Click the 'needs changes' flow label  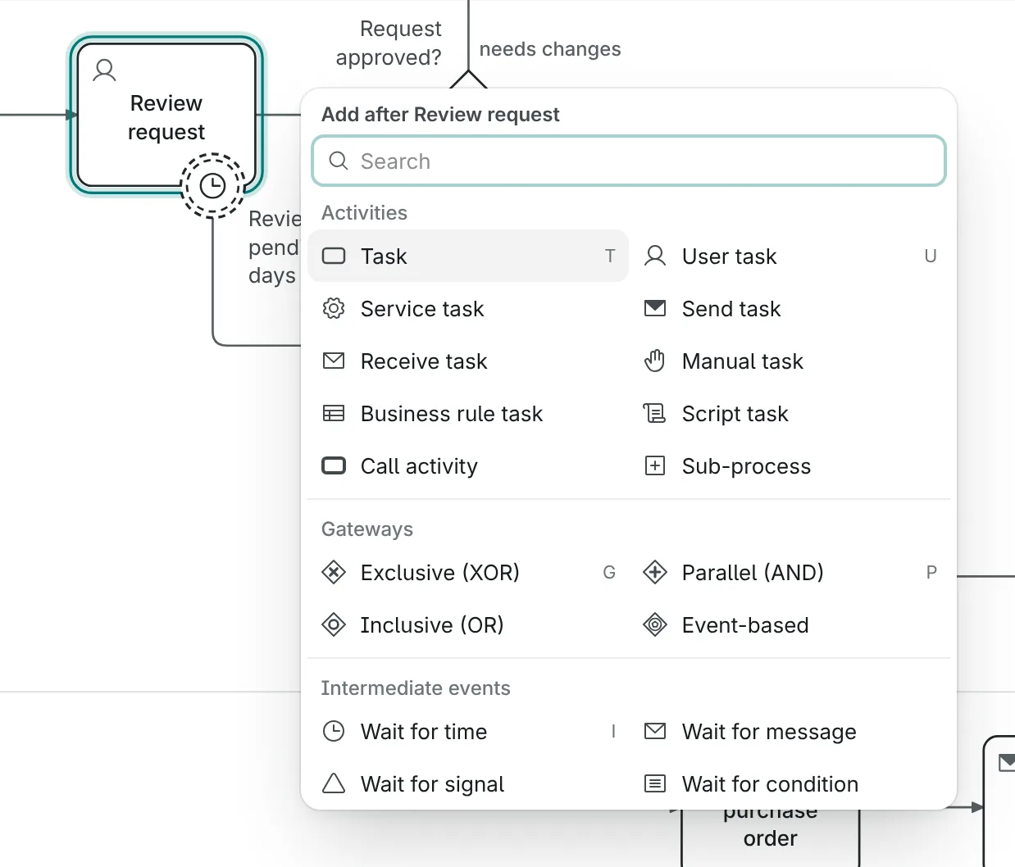550,49
